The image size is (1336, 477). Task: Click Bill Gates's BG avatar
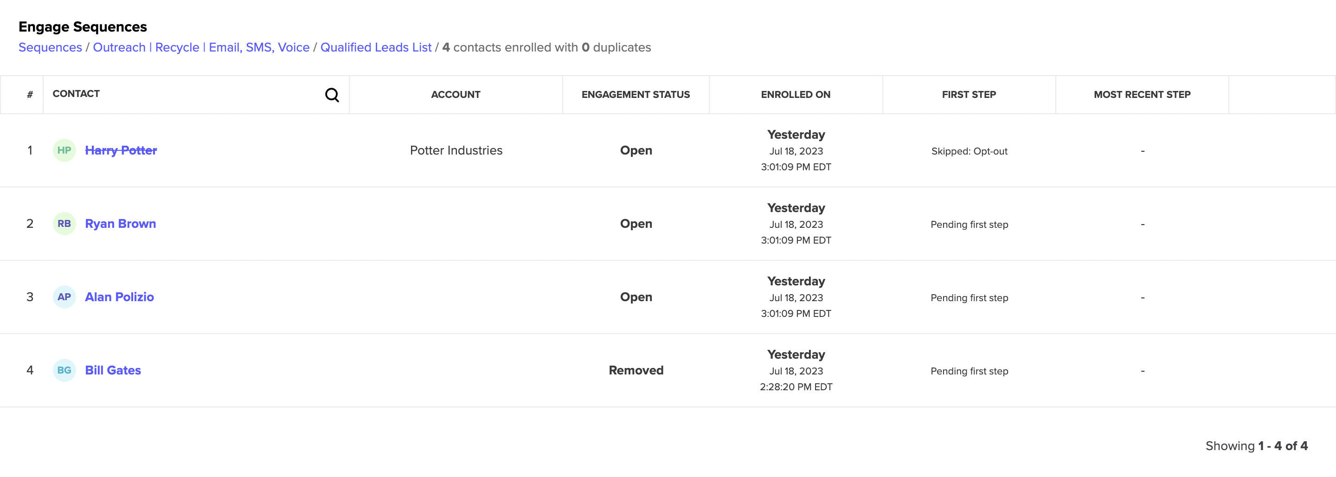(64, 370)
